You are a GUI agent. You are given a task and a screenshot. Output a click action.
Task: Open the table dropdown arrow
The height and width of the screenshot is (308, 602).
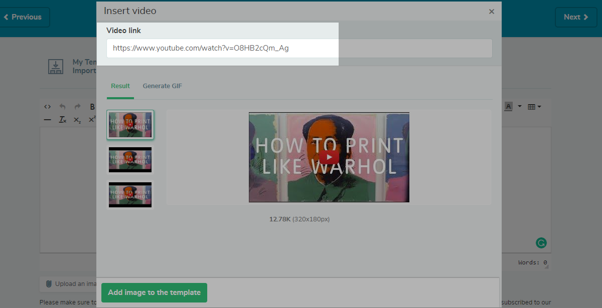point(539,107)
